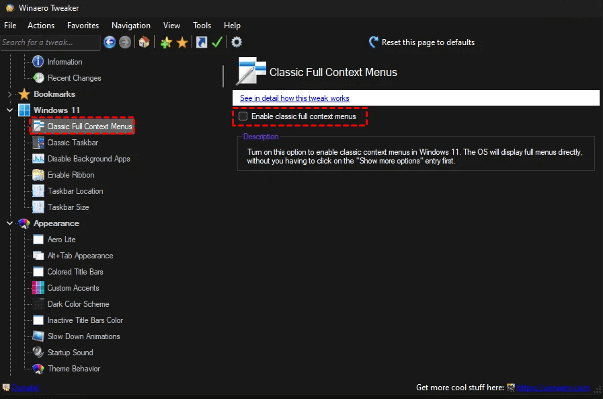Viewport: 603px width, 399px height.
Task: Click the Bookmarks star icon in tree
Action: (x=24, y=94)
